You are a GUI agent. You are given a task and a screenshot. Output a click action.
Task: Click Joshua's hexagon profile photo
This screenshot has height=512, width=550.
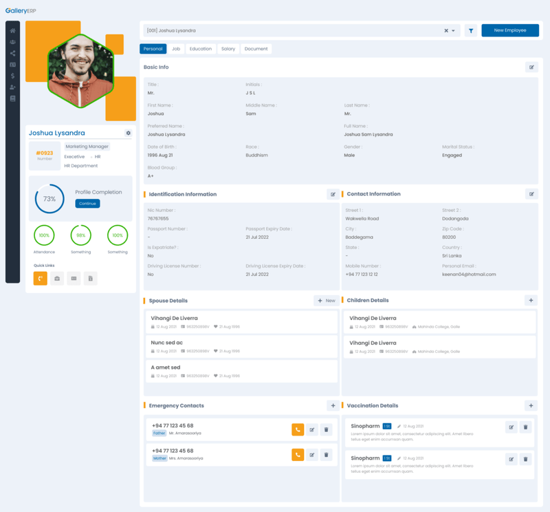80,71
